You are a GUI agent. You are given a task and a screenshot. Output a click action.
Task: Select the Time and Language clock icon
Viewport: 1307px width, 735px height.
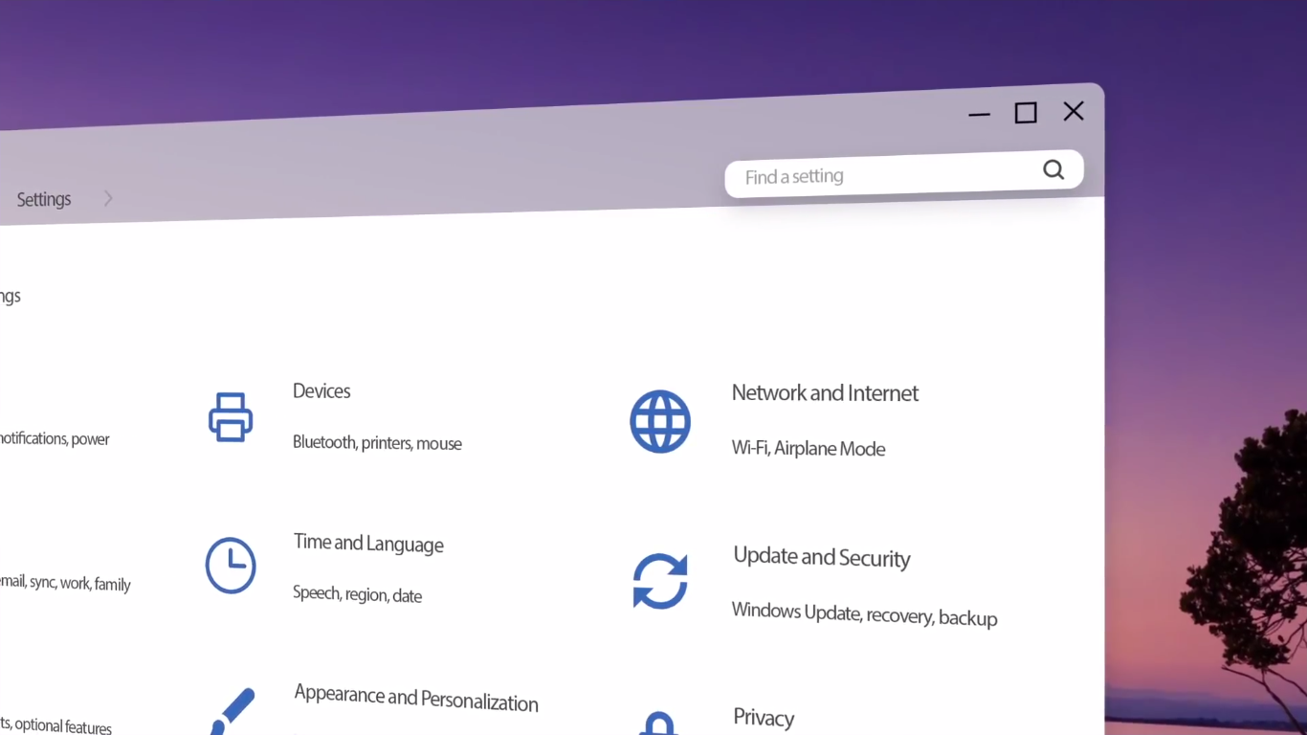tap(231, 566)
